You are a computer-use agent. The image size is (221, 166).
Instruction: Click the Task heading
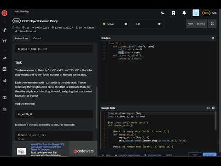[18, 62]
